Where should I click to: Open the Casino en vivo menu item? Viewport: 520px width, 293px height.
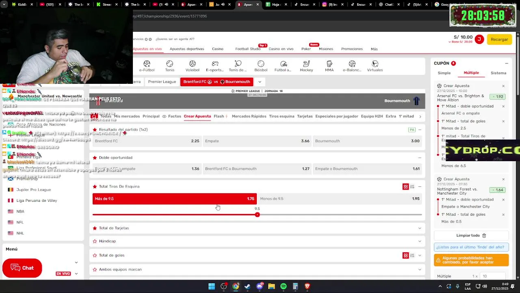(x=281, y=49)
